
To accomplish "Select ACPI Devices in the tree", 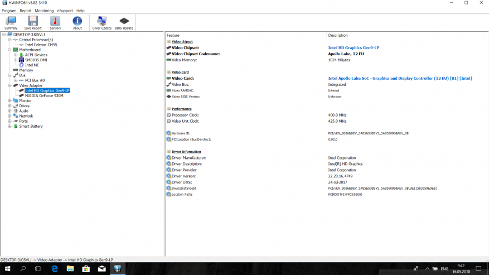I will 36,55.
